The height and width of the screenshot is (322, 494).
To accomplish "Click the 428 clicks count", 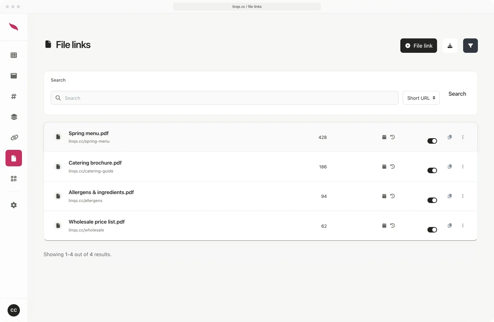I will 322,137.
